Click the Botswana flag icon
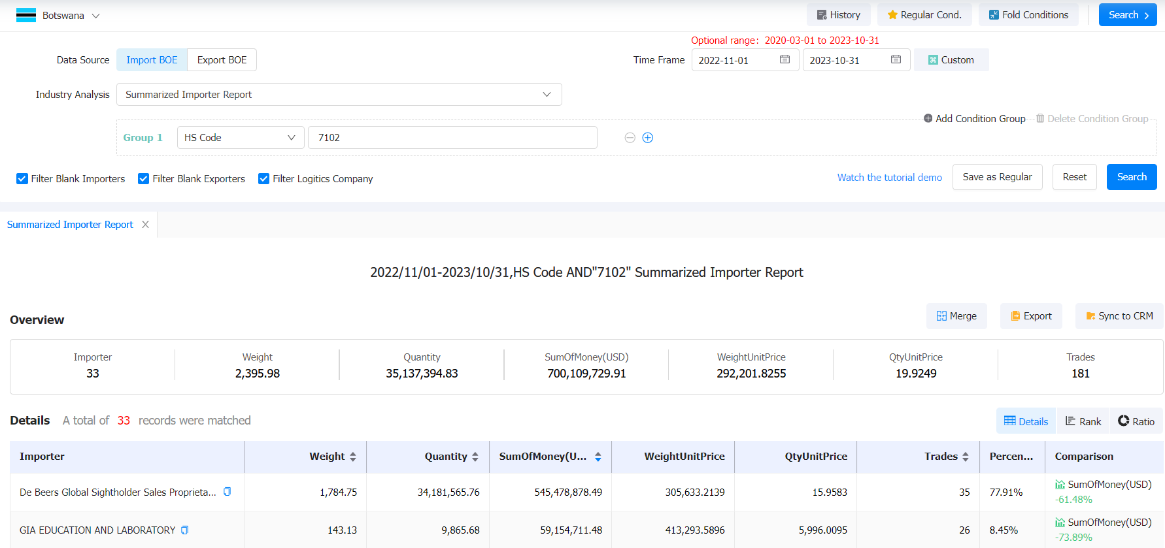Screen dimensions: 1165x548 coord(26,15)
